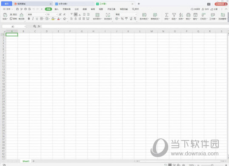Click the Freeze Panes icon
The height and width of the screenshot is (166, 229).
pyautogui.click(x=223, y=15)
